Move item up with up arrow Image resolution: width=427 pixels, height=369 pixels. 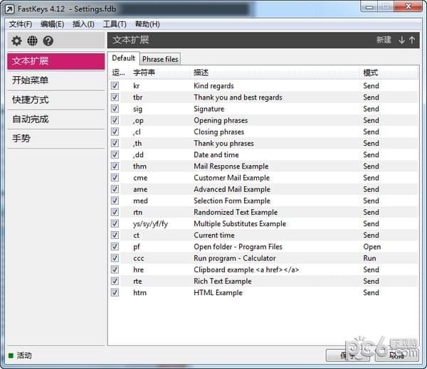[x=412, y=40]
